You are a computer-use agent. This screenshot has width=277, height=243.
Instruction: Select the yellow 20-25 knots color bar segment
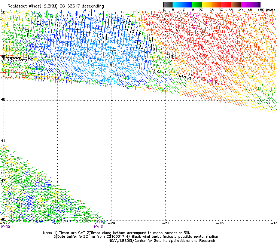click(x=207, y=4)
